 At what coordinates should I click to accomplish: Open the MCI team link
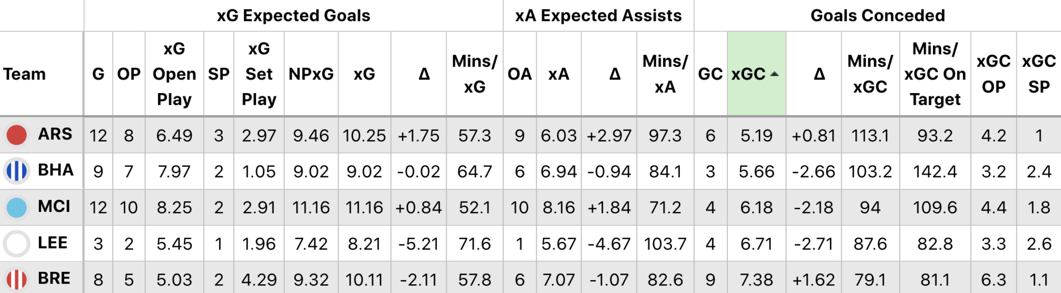[54, 207]
